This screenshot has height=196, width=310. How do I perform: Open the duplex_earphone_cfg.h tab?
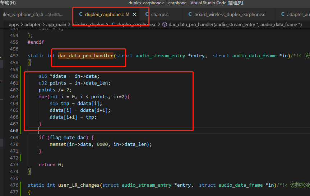[23, 14]
